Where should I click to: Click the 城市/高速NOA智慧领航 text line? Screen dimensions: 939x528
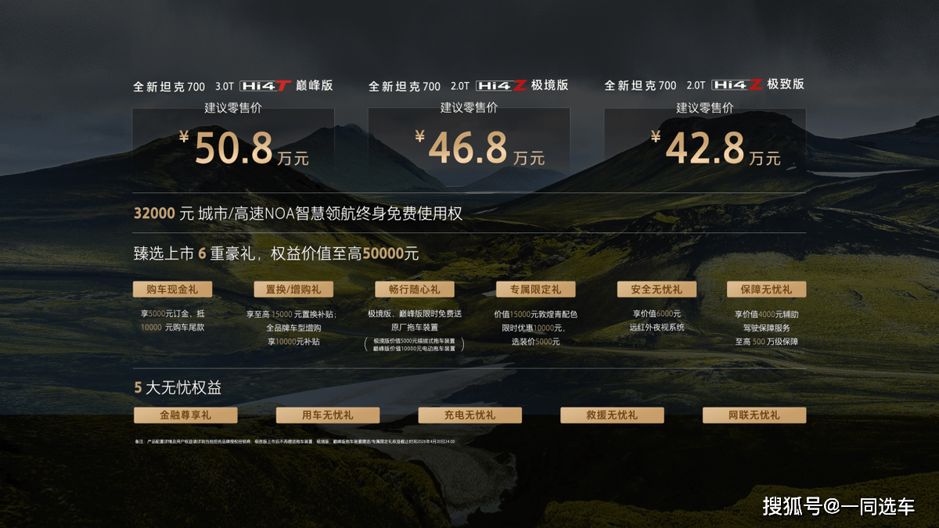(x=298, y=214)
